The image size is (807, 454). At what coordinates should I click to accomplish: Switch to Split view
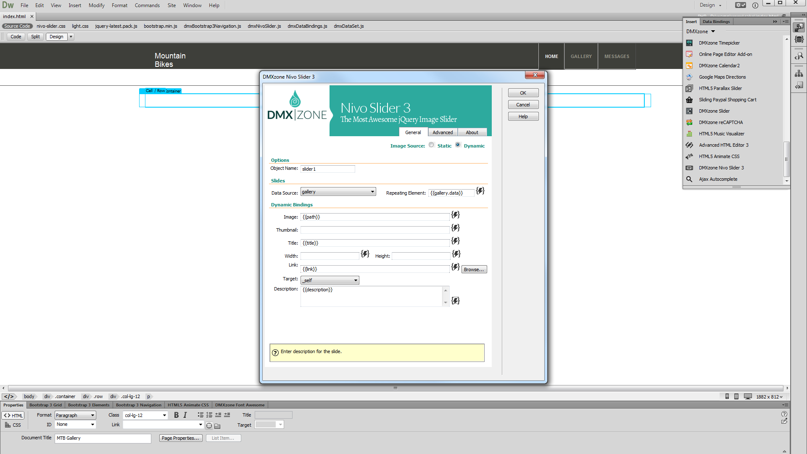[x=35, y=37]
